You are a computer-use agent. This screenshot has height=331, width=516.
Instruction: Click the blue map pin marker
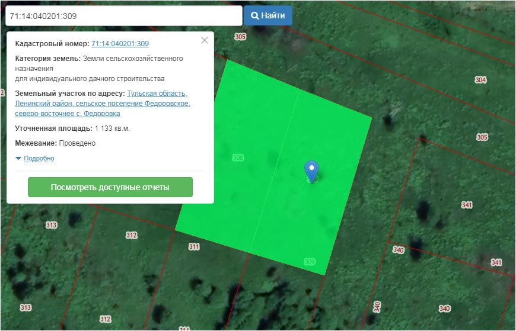311,171
